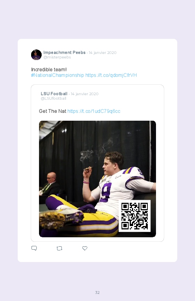Click the "Get The Nat" quoted text
The image size is (195, 301).
[x=52, y=111]
